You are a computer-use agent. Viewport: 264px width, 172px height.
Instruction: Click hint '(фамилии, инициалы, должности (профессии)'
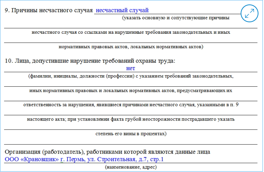[131, 76]
